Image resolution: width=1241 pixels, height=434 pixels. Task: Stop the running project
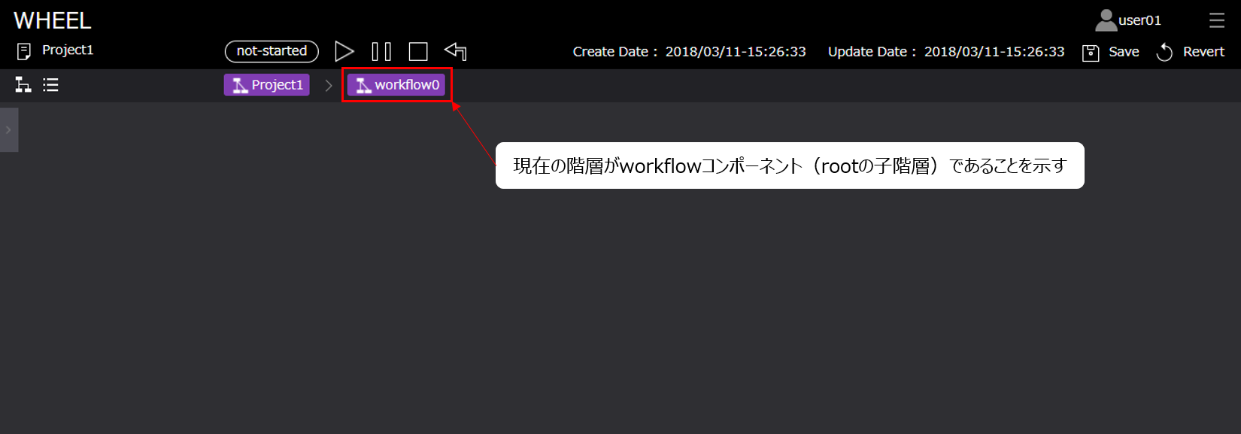418,51
